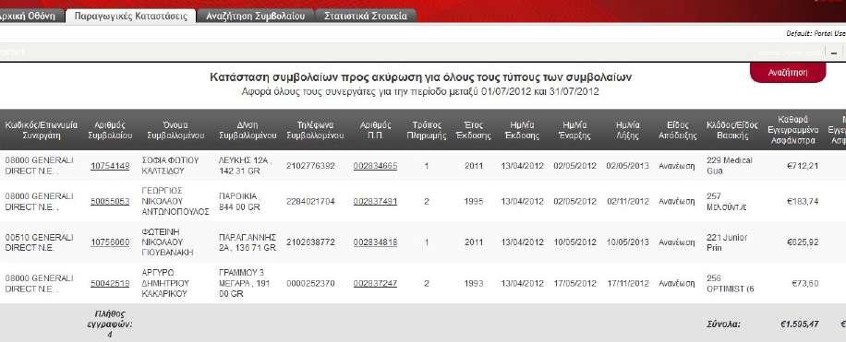The width and height of the screenshot is (846, 342).
Task: Click the Ημ/νία Έκδοσης column header
Action: point(522,130)
